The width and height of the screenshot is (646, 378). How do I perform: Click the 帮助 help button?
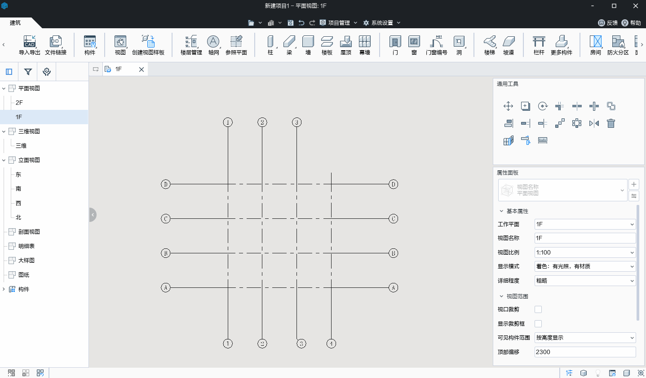coord(631,23)
